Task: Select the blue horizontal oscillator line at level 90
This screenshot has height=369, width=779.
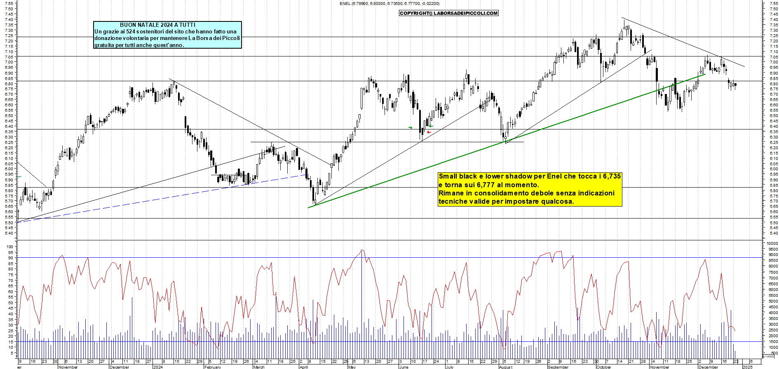Action: pyautogui.click(x=389, y=258)
